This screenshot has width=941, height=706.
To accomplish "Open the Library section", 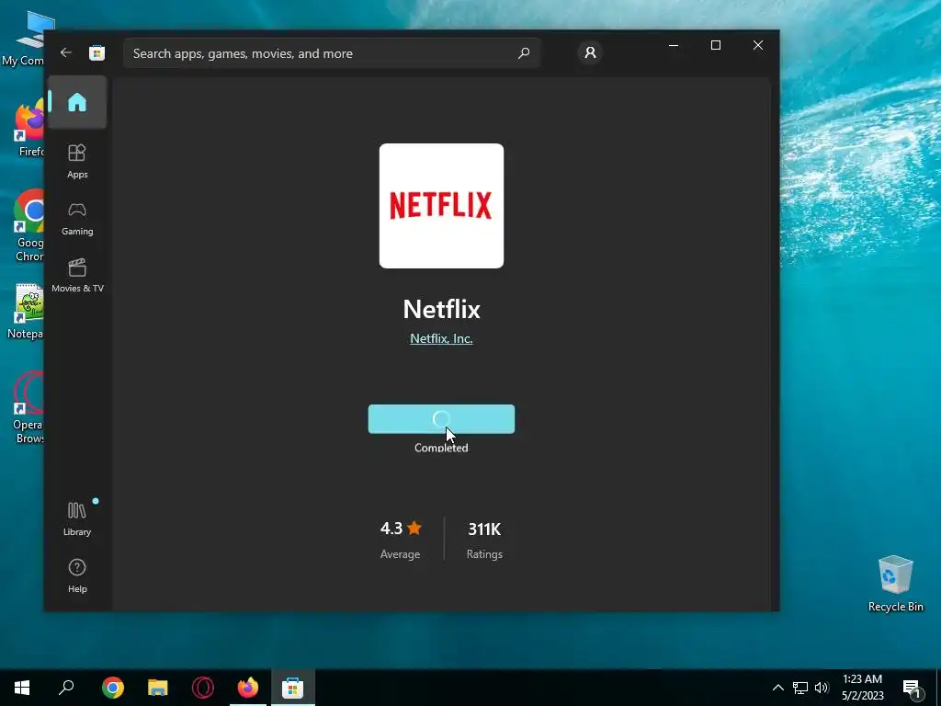I will click(x=77, y=518).
